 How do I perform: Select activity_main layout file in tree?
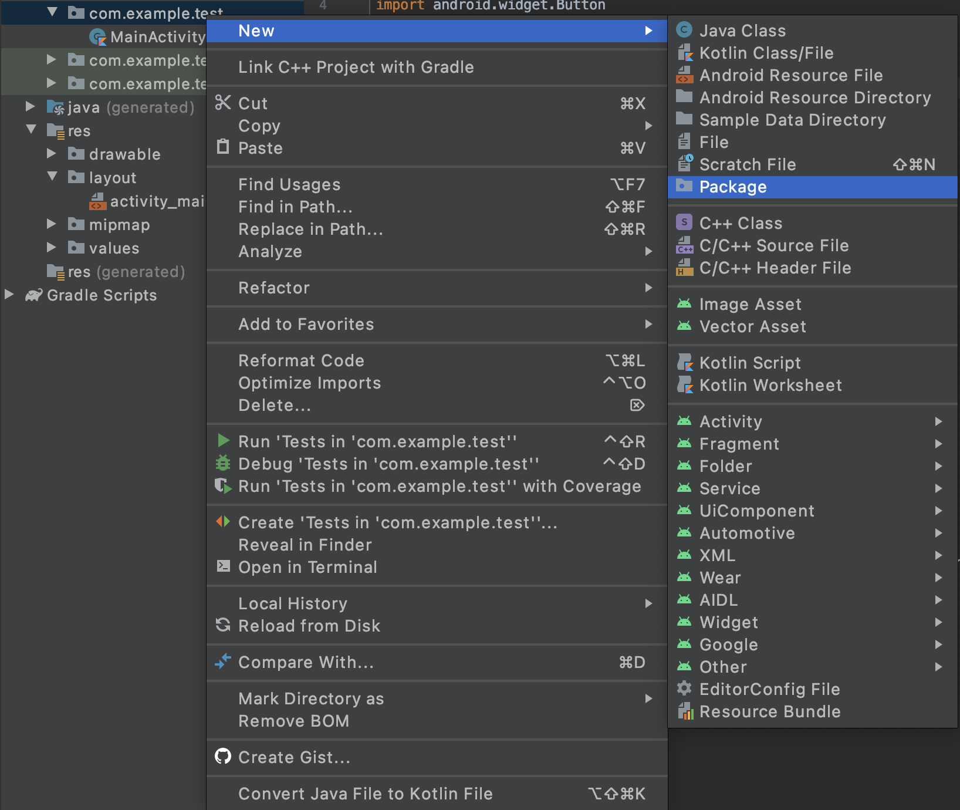[x=147, y=201]
